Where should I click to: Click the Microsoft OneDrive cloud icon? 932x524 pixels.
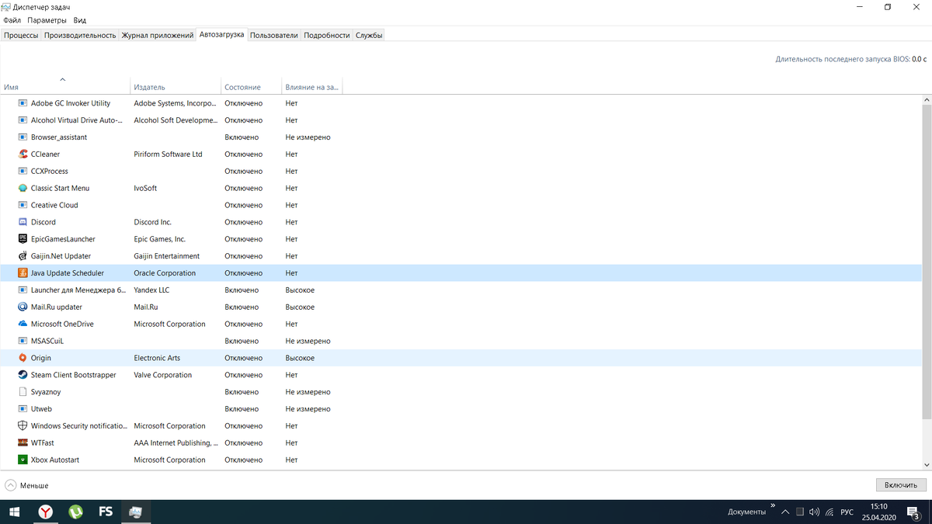pos(23,324)
